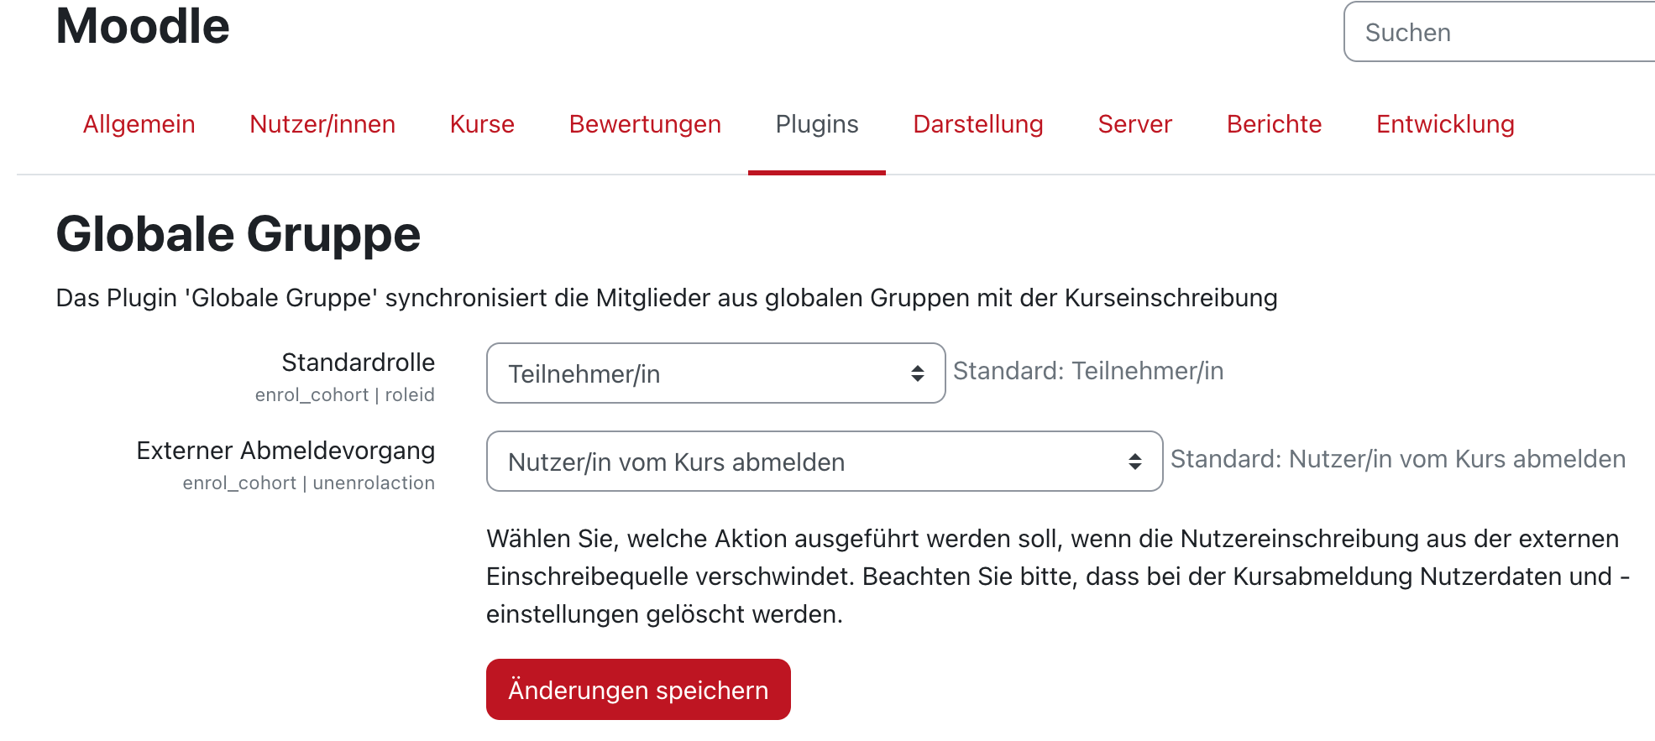
Task: Click the Standardrolle field label
Action: [358, 363]
